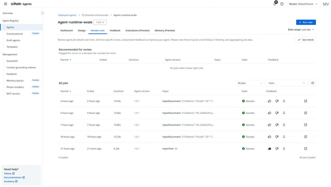Open the version 1.0.1 dropdown
Viewport: 331px width, 187px height.
click(100, 22)
